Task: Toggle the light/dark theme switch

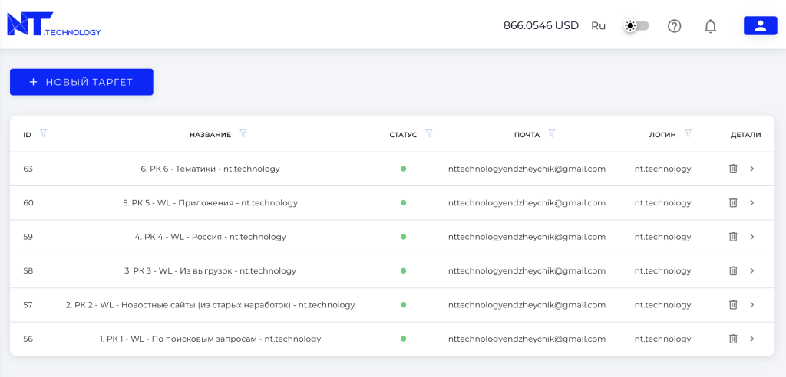Action: (x=636, y=26)
